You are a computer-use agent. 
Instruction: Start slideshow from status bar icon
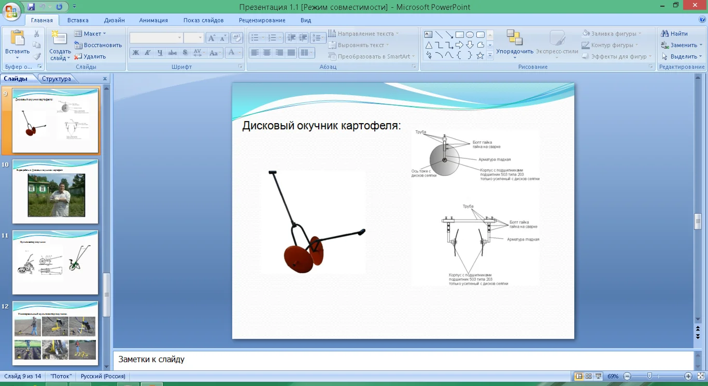(x=599, y=376)
